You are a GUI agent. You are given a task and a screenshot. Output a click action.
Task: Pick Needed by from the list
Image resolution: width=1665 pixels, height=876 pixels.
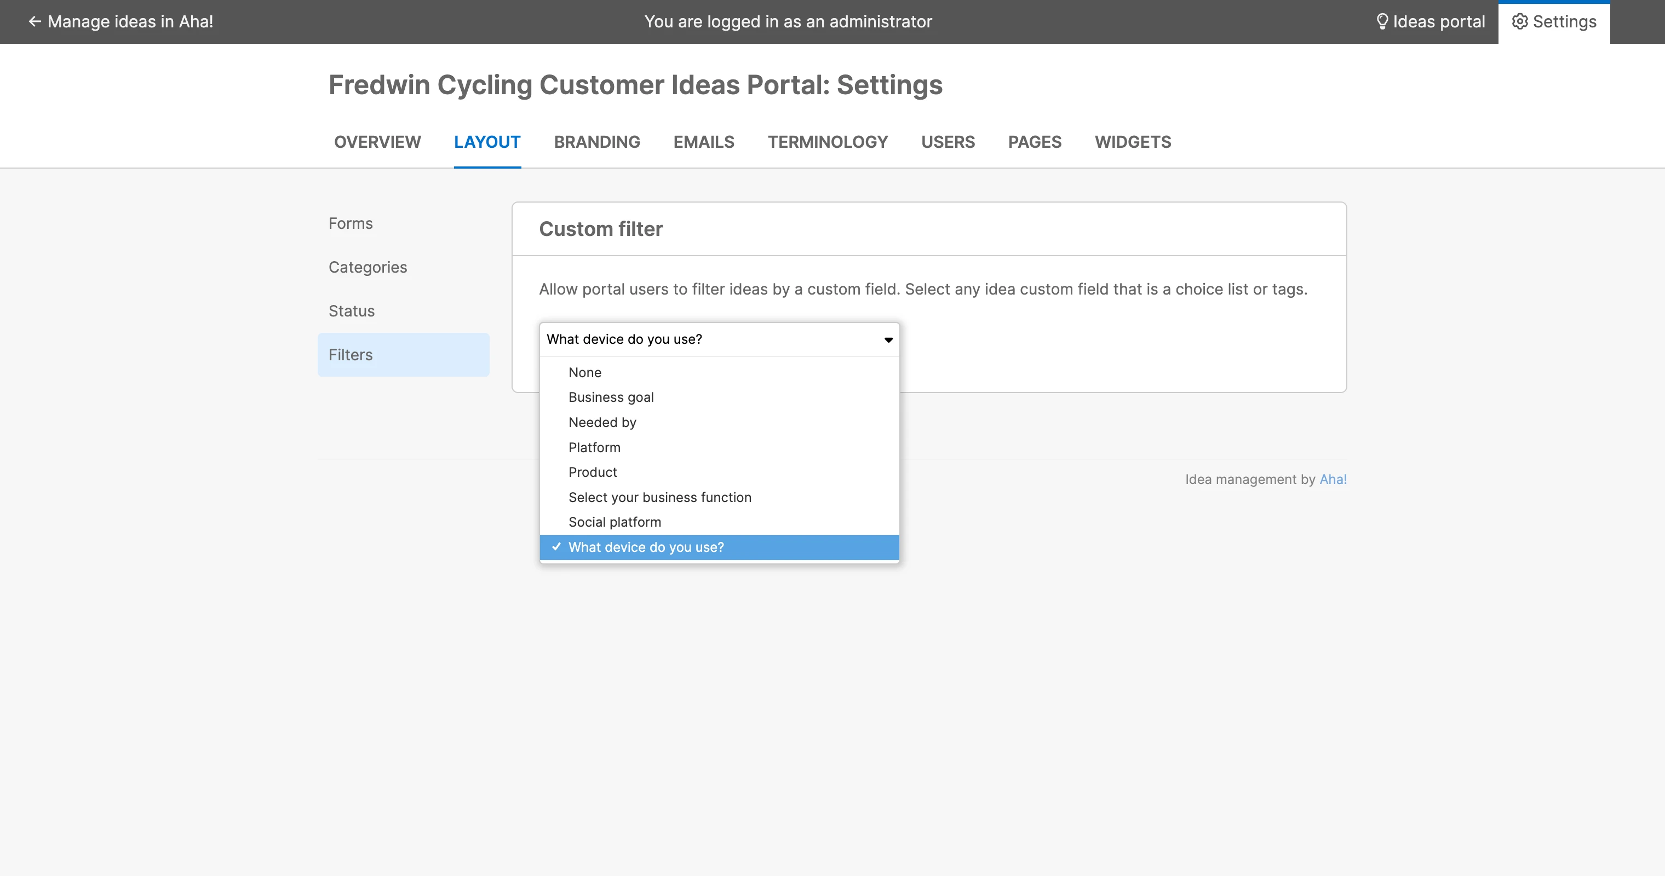tap(602, 423)
